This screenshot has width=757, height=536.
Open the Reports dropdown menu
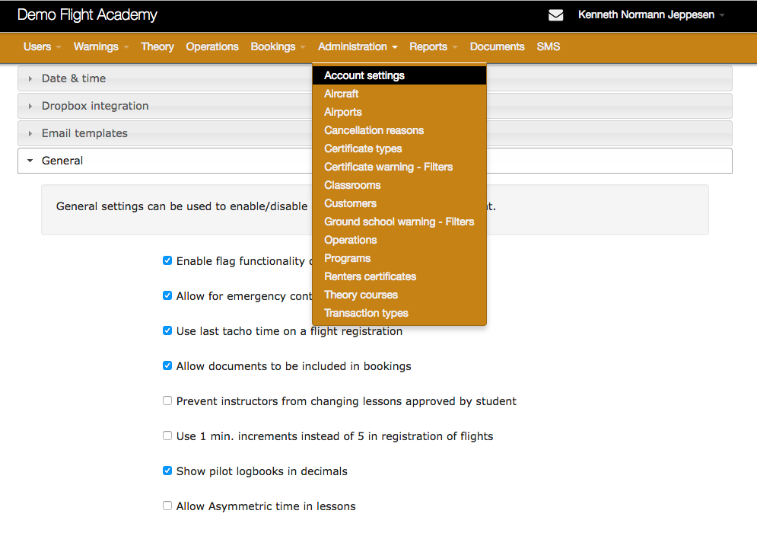click(433, 47)
